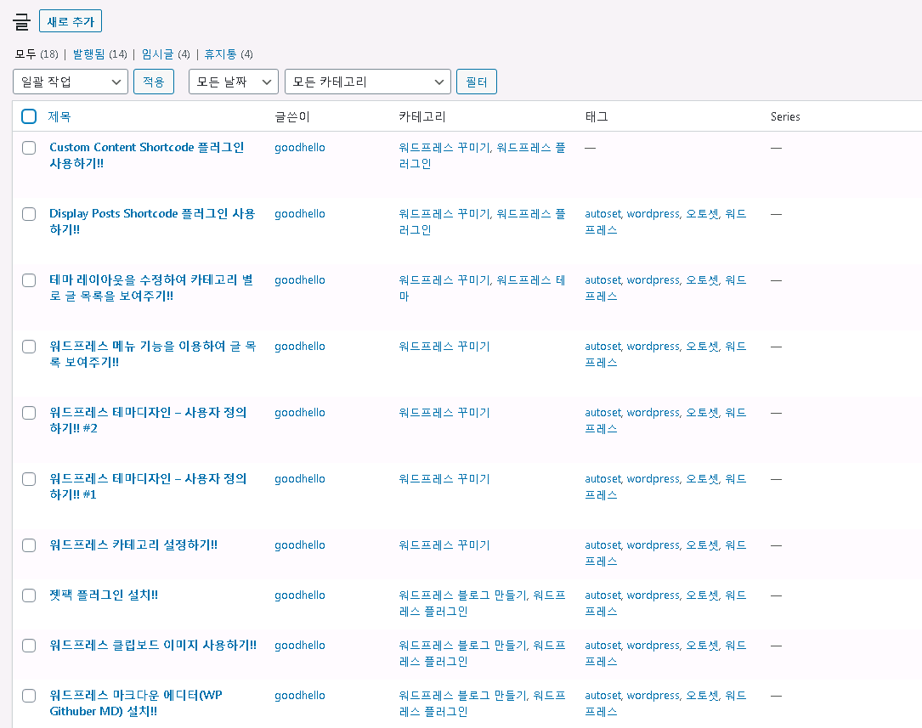Check the Custom Content Shortcode post checkbox
This screenshot has width=922, height=728.
pos(29,148)
